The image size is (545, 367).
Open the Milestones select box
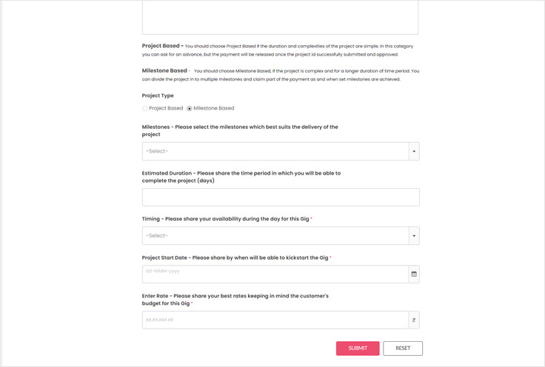(x=275, y=152)
